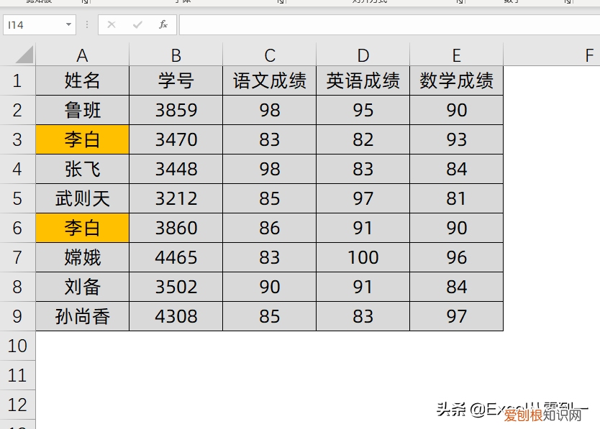Select row 10 header
The width and height of the screenshot is (600, 429).
pos(17,346)
